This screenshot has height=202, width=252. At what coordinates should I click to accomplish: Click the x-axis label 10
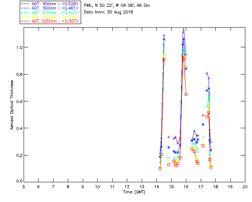tap(97, 187)
